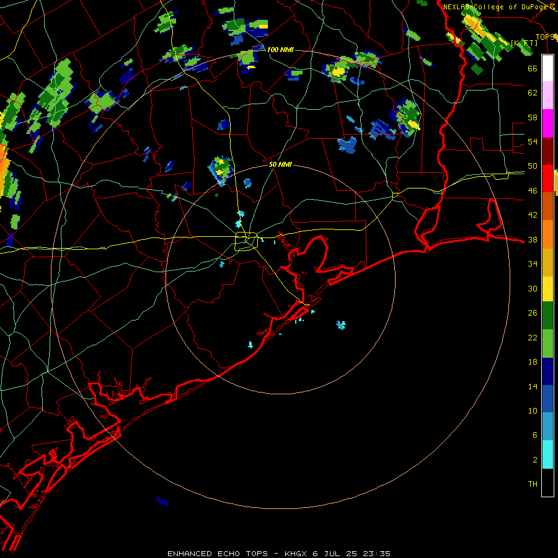Click the legend value '50'
558x558 pixels.
tap(533, 166)
